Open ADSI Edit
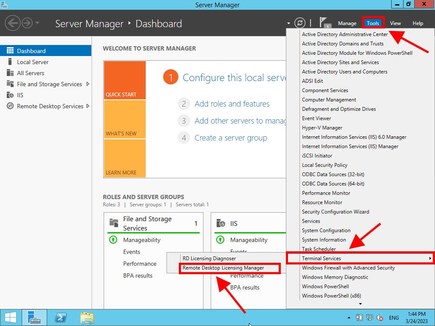The height and width of the screenshot is (326, 435). 312,81
